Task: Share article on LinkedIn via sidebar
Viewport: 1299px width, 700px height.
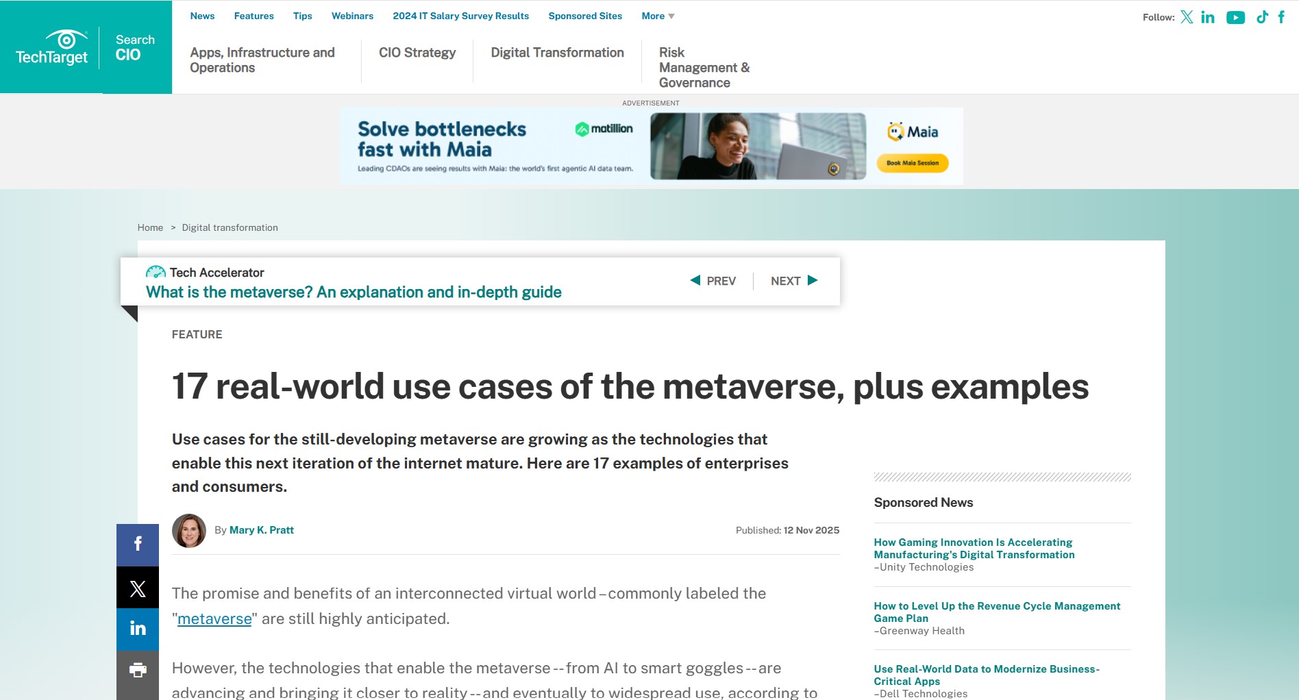Action: pos(138,629)
